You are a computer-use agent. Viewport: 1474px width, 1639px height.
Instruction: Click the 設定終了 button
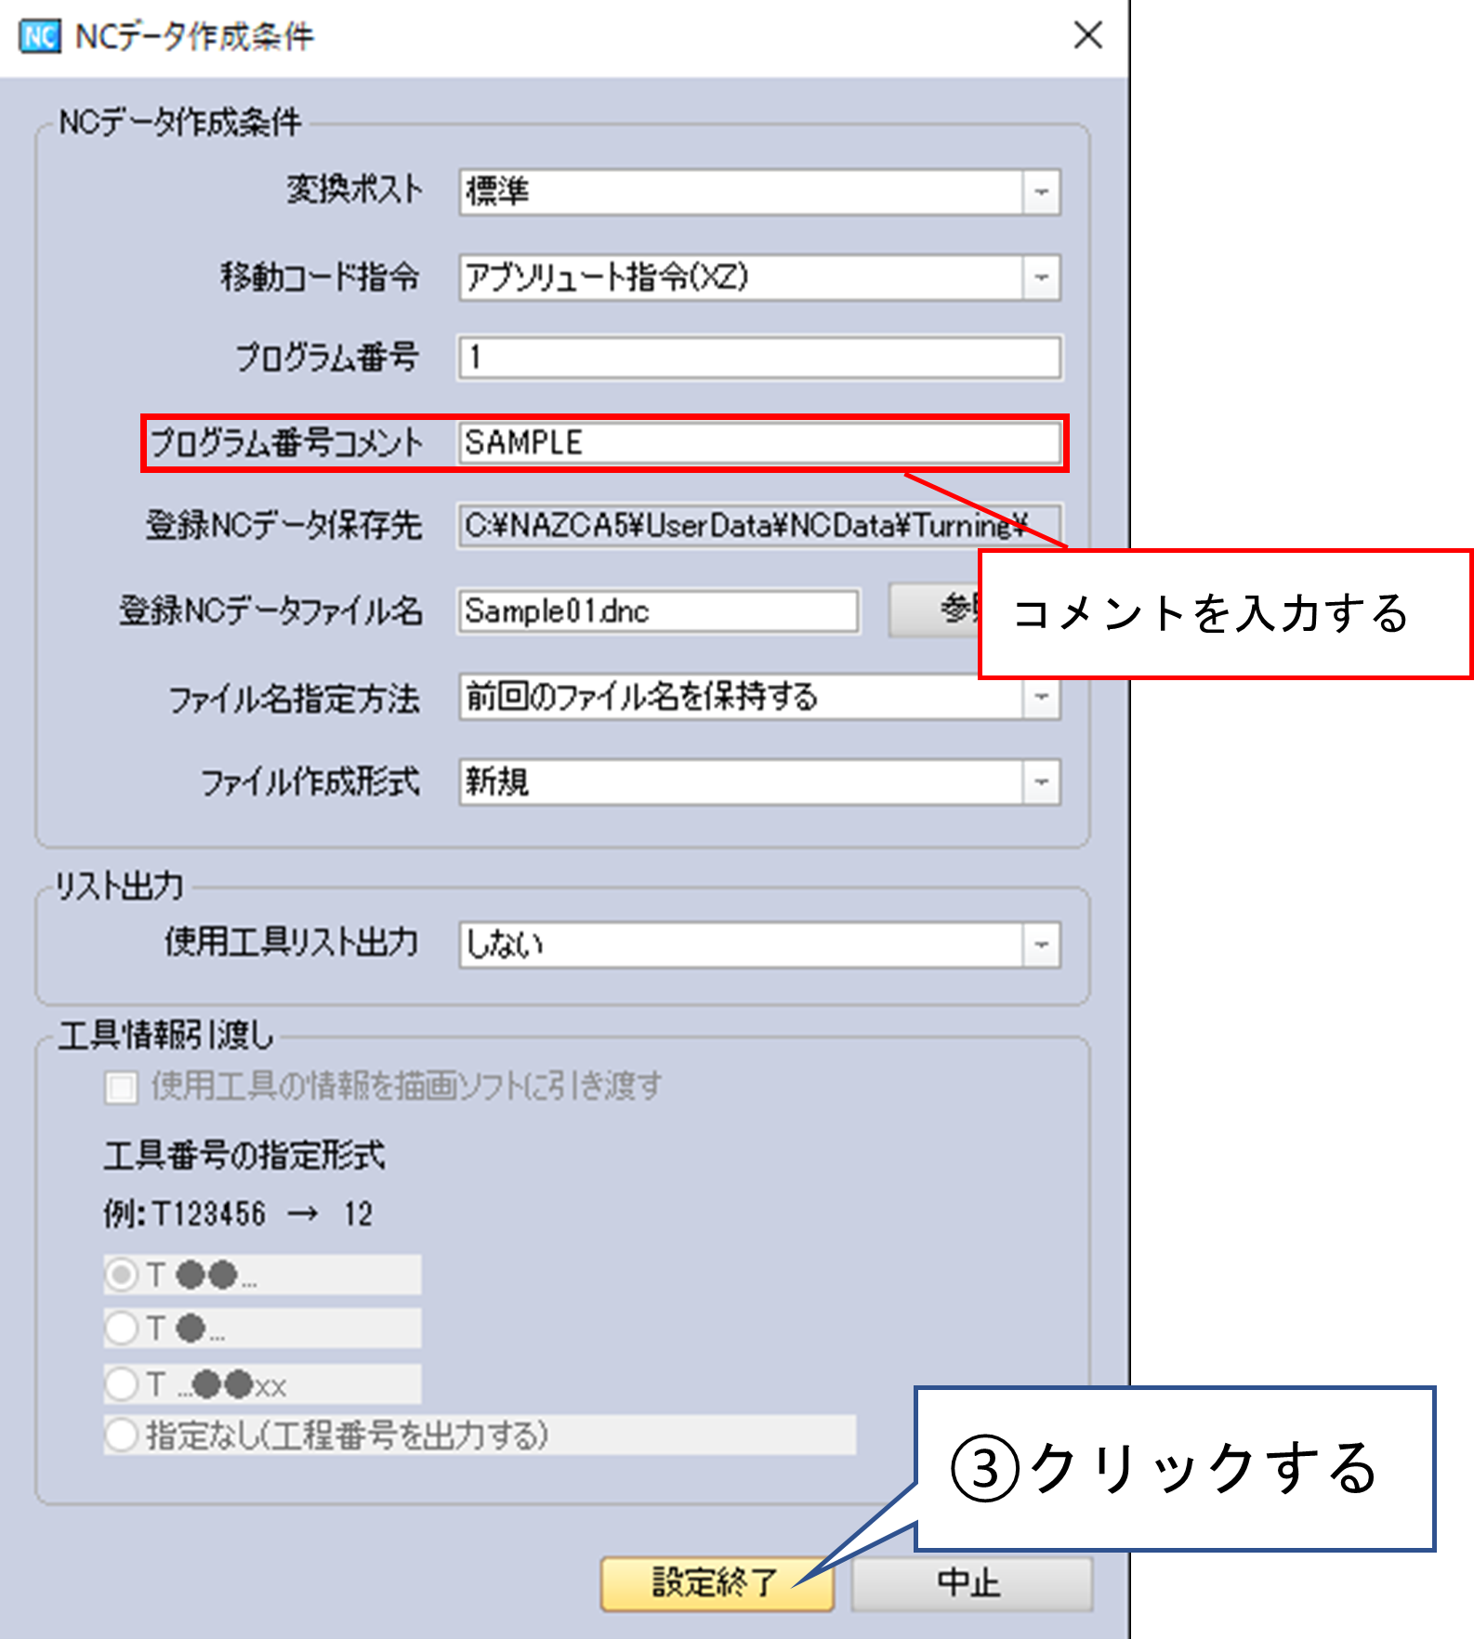point(716,1583)
